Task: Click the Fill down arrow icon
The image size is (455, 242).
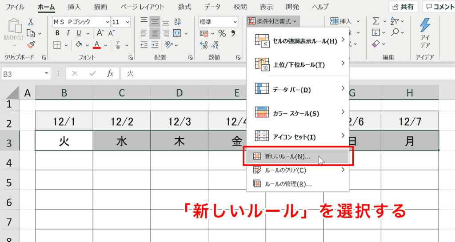Action: click(376, 32)
